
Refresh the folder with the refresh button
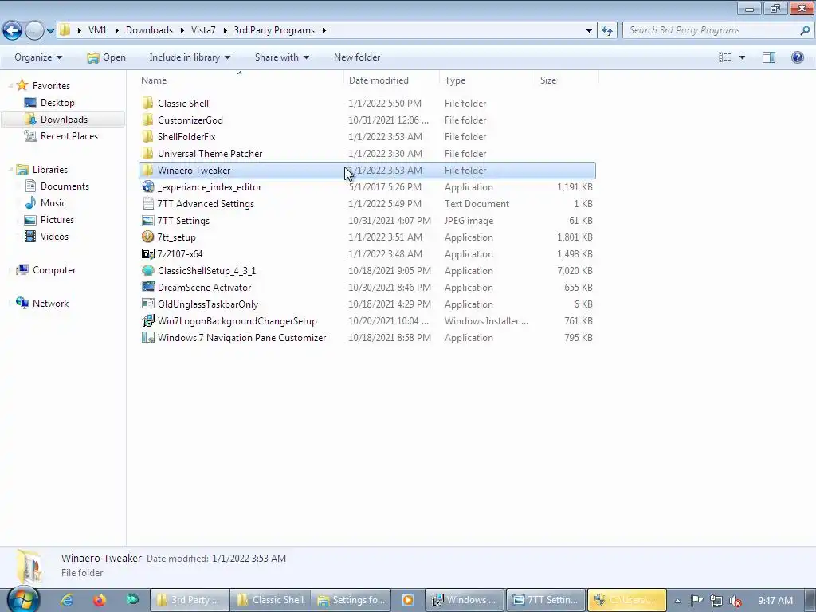[606, 30]
